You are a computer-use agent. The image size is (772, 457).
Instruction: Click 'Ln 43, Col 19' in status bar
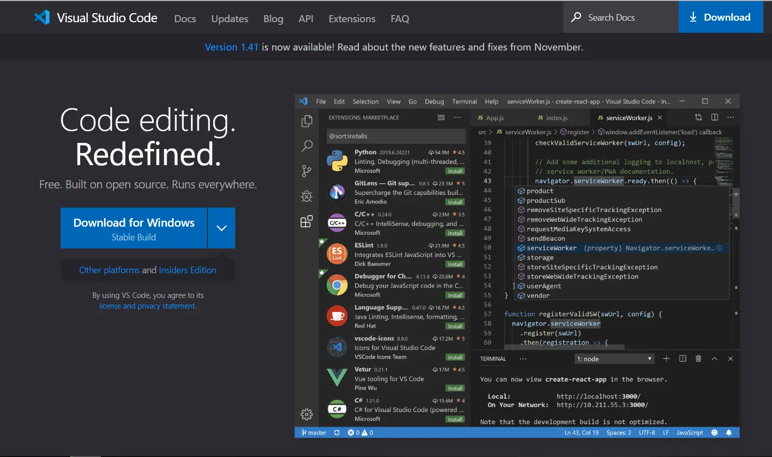pos(581,433)
